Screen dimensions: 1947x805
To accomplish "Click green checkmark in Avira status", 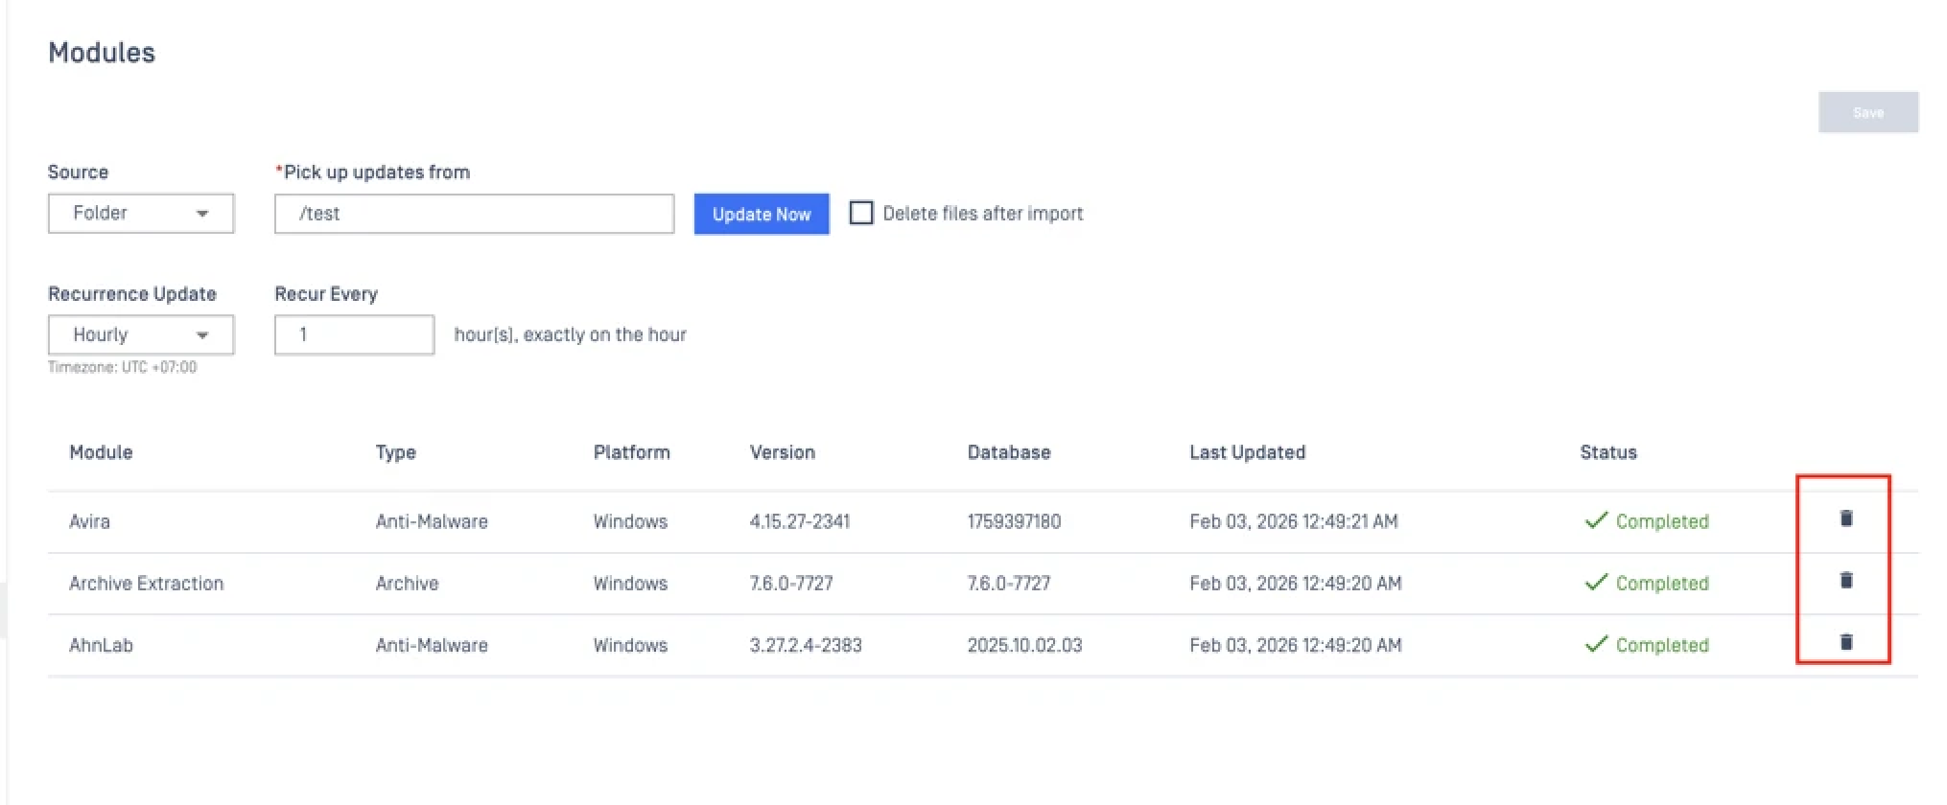I will [1595, 520].
